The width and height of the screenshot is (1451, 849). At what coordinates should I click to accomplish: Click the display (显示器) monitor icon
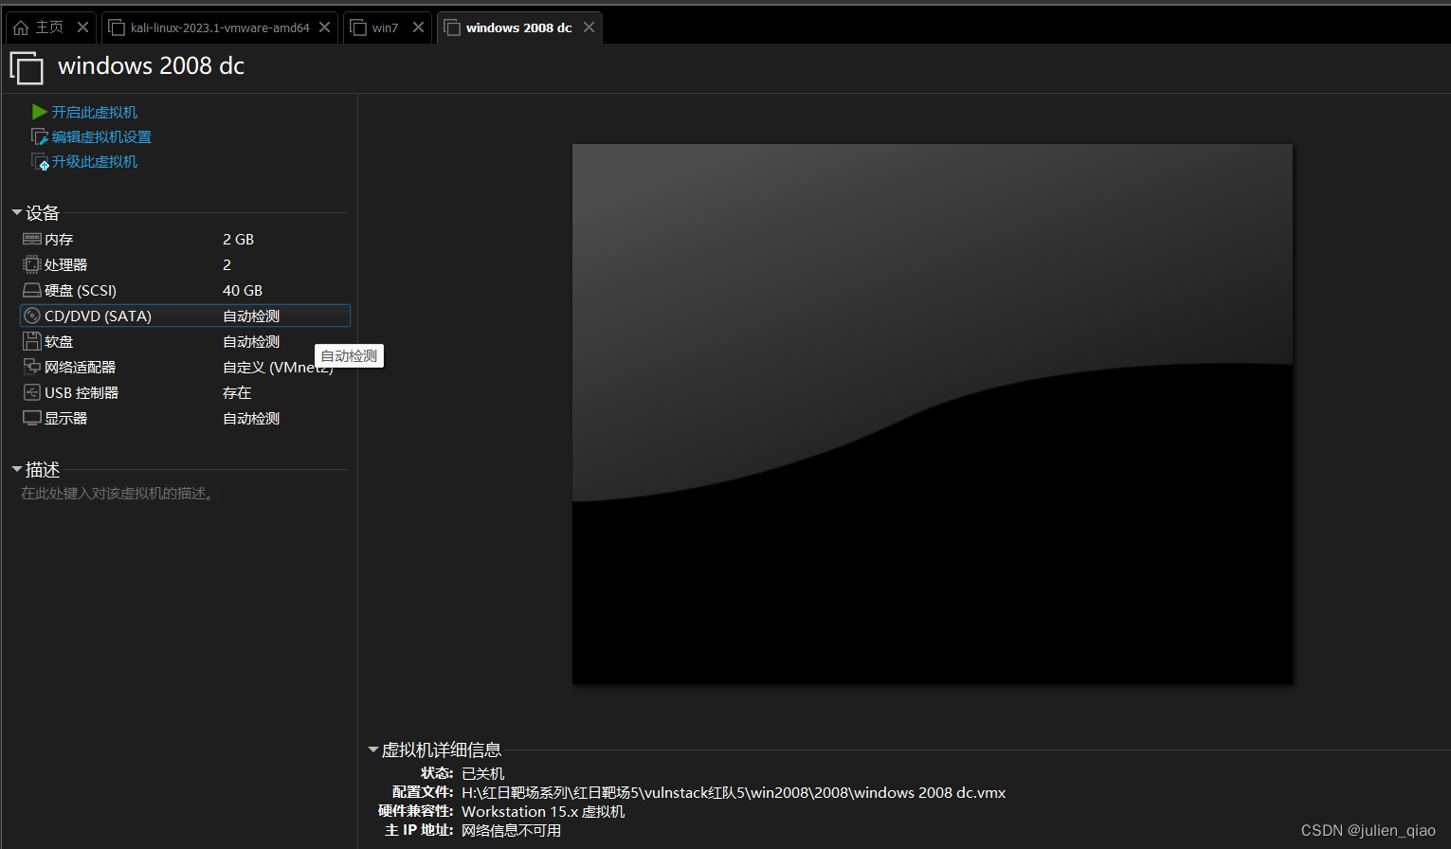[x=32, y=418]
